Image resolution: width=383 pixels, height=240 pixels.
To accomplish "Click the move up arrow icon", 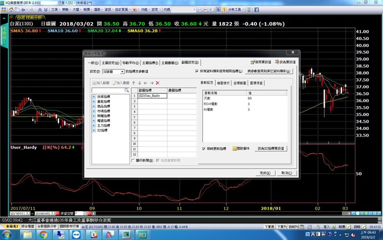I will click(x=133, y=82).
